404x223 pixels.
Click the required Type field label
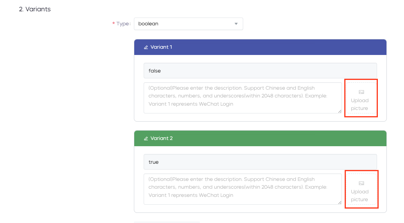(x=122, y=24)
